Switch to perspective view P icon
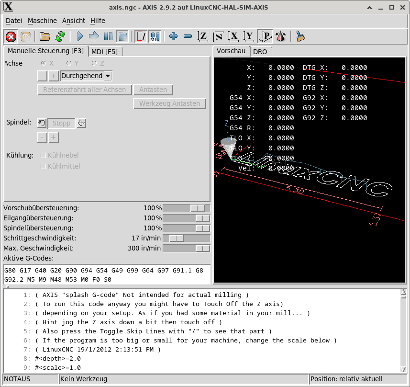This screenshot has height=387, width=410. [x=265, y=36]
